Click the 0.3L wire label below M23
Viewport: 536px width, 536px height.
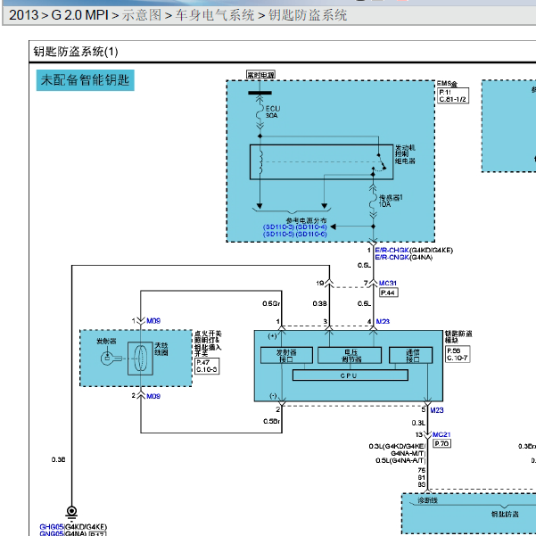418,423
